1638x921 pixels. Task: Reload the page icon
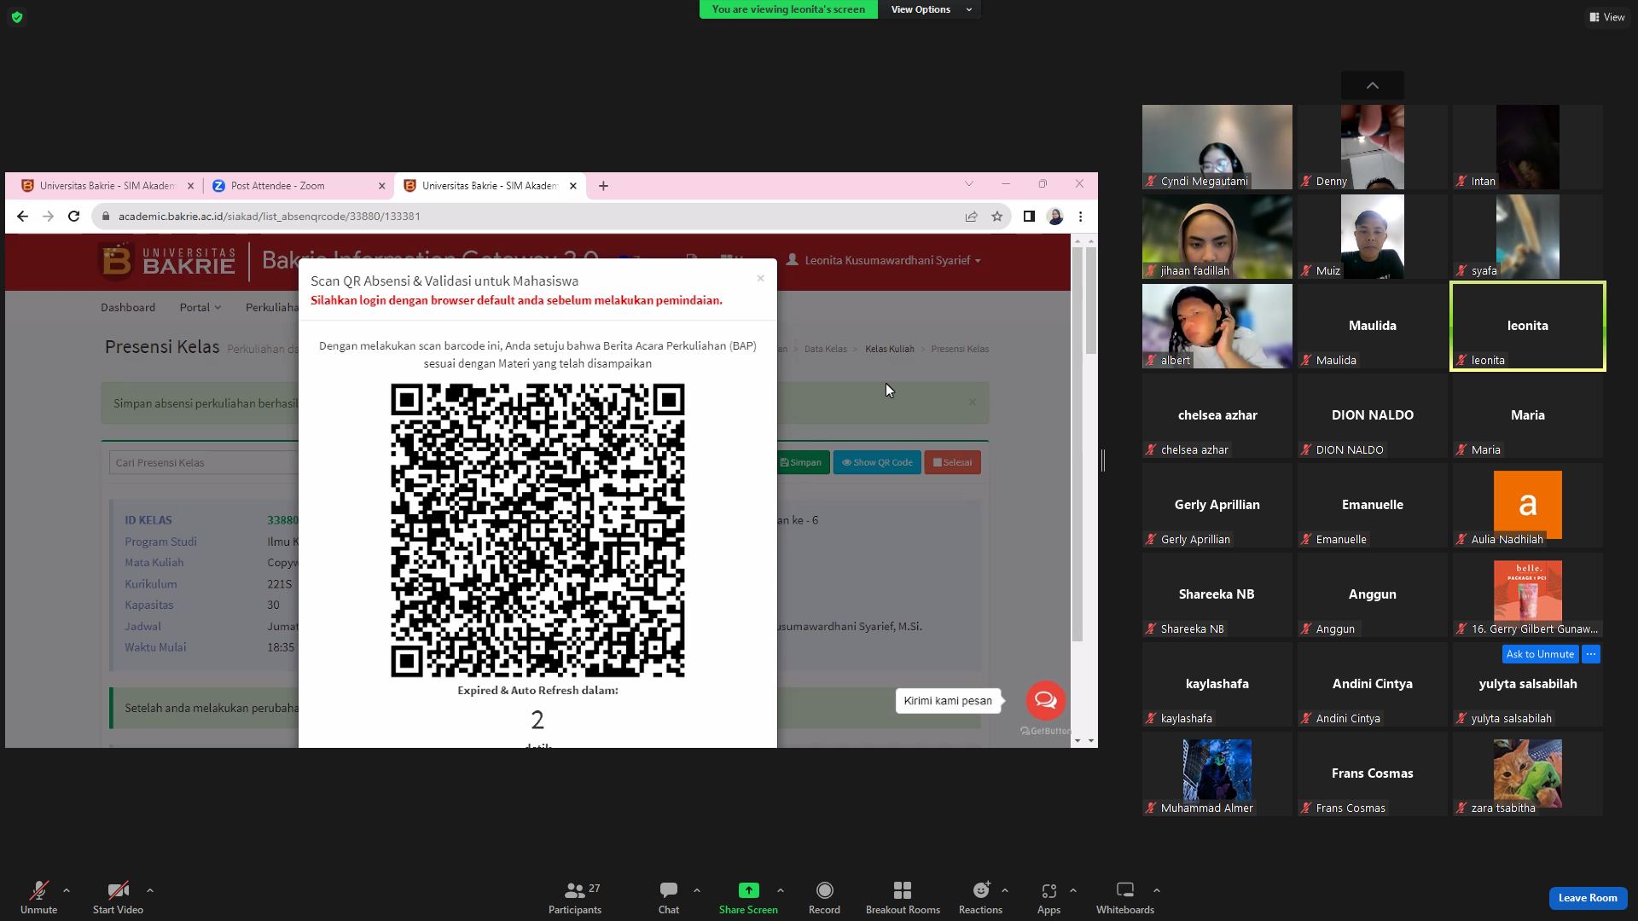(x=74, y=217)
